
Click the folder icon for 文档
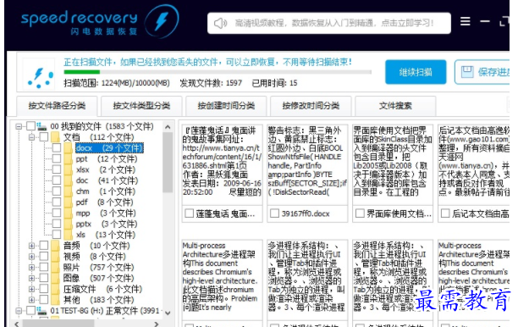tap(55, 137)
